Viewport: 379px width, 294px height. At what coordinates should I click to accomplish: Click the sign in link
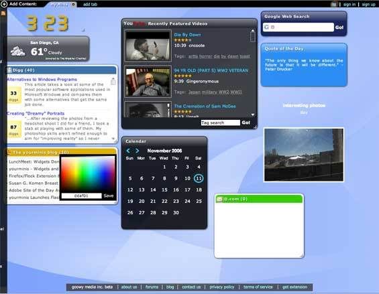[349, 4]
